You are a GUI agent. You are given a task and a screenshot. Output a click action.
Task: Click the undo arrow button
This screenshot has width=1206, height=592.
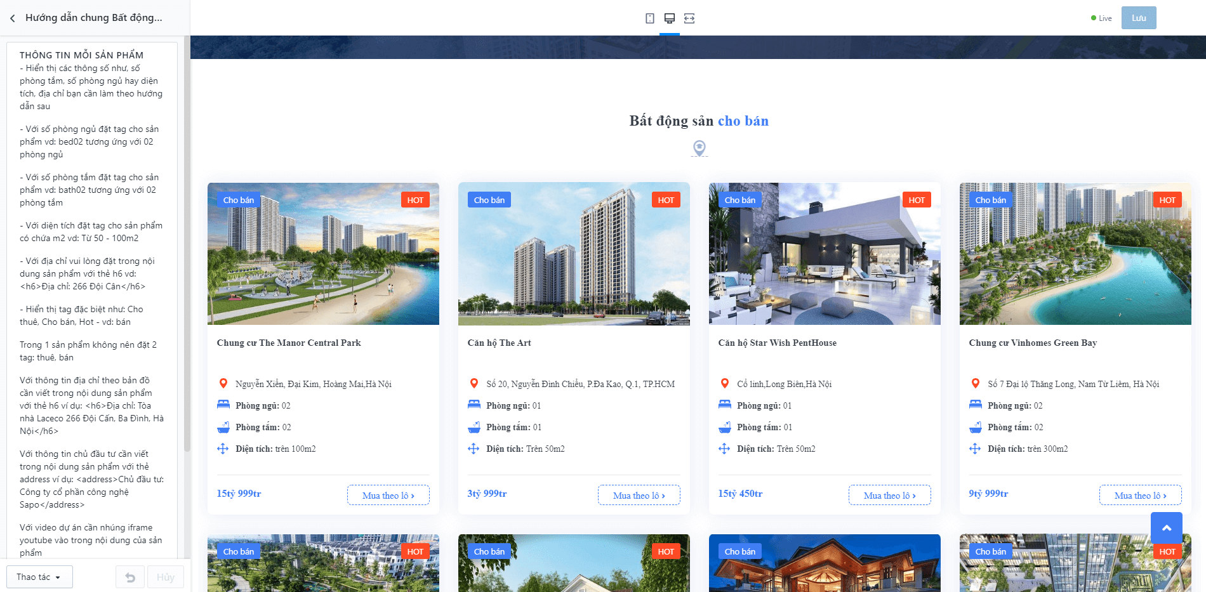pyautogui.click(x=130, y=577)
